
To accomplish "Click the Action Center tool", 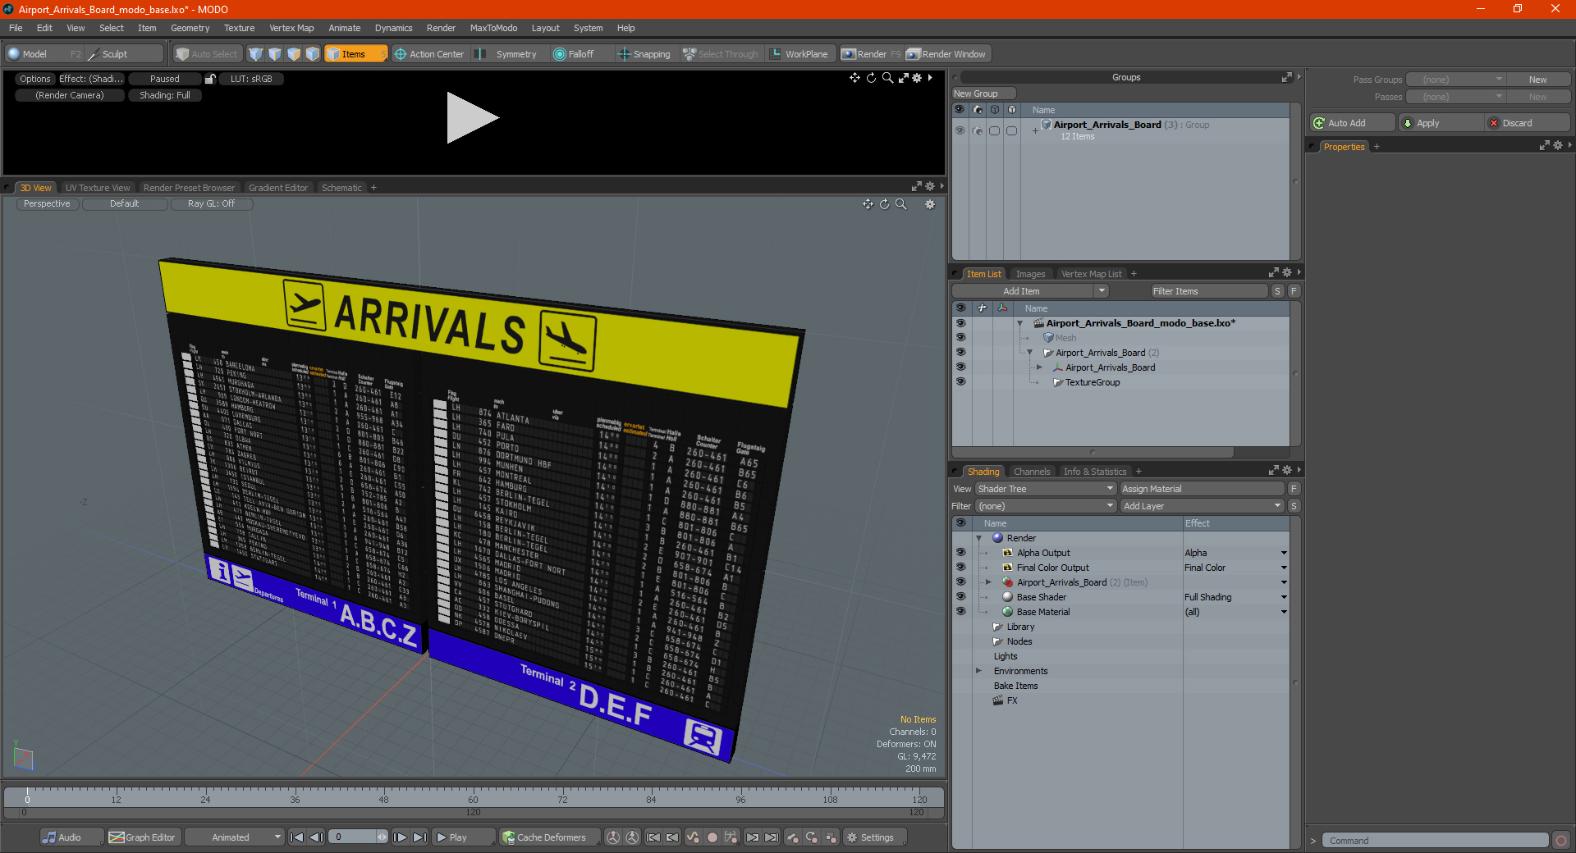I will point(429,54).
